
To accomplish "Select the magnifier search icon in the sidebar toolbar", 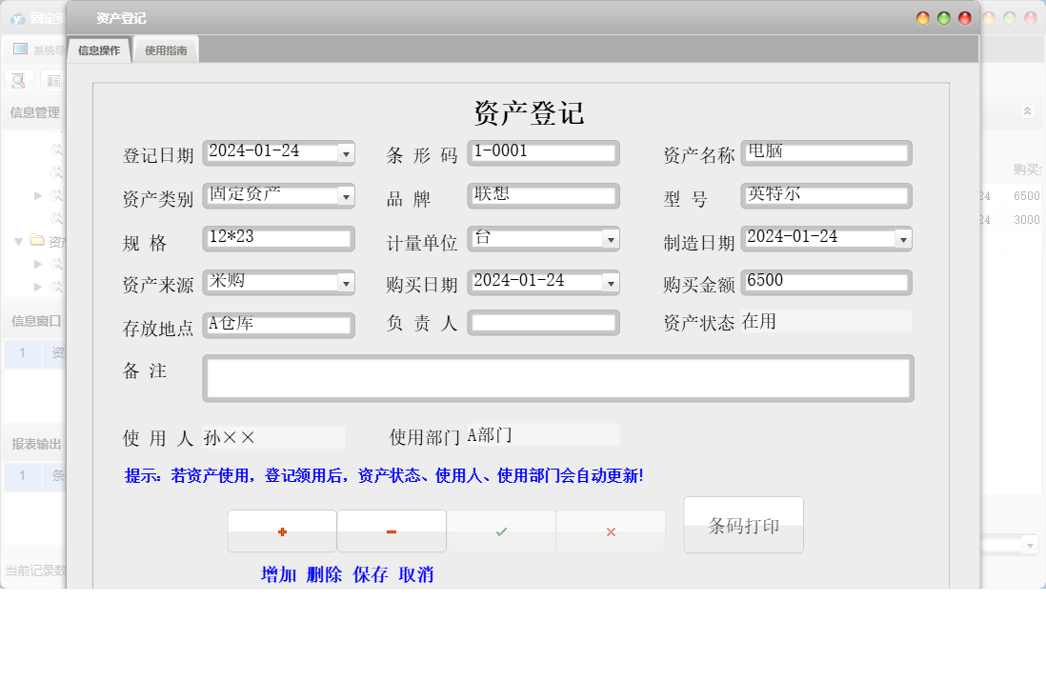I will [17, 80].
